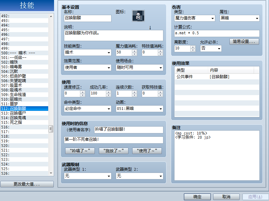The width and height of the screenshot is (269, 201).
Task: Click the "施放了～" message button
Action: pyautogui.click(x=113, y=151)
